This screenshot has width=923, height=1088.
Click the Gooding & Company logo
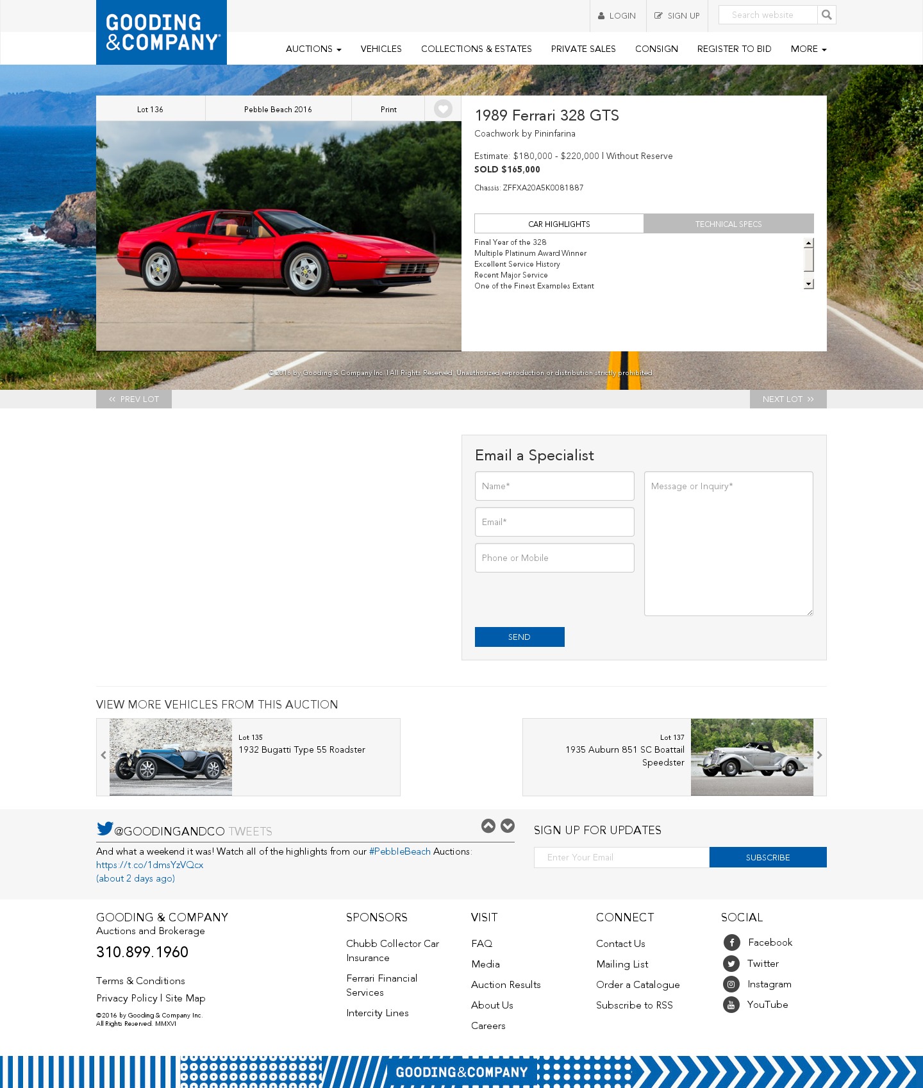(162, 32)
